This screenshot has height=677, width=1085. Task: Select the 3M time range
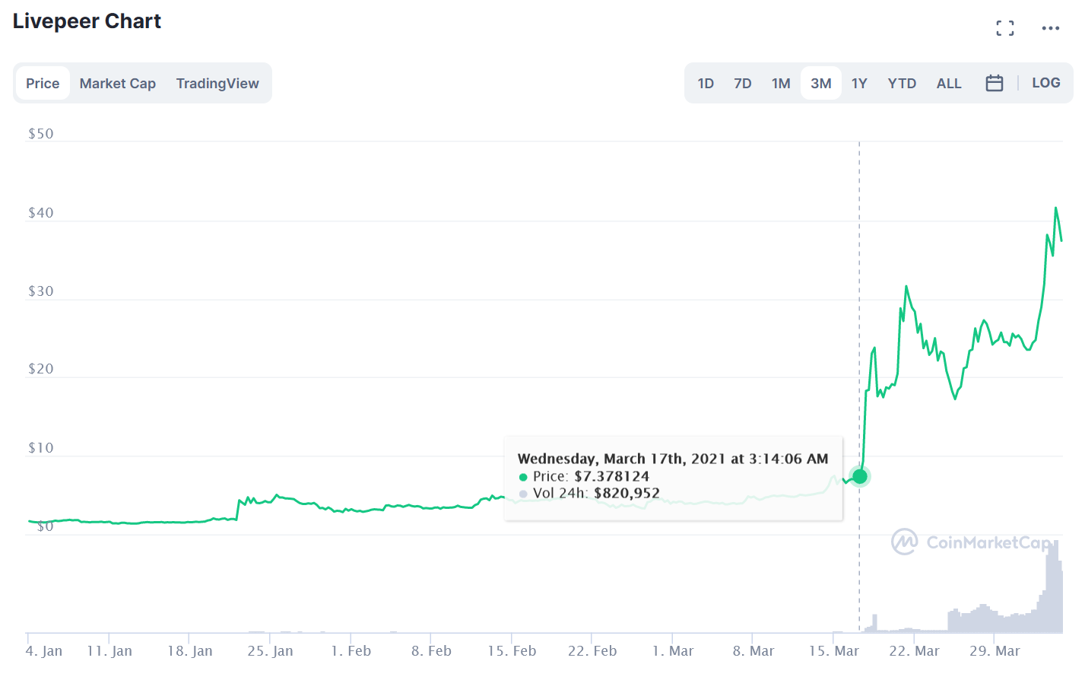click(x=821, y=83)
